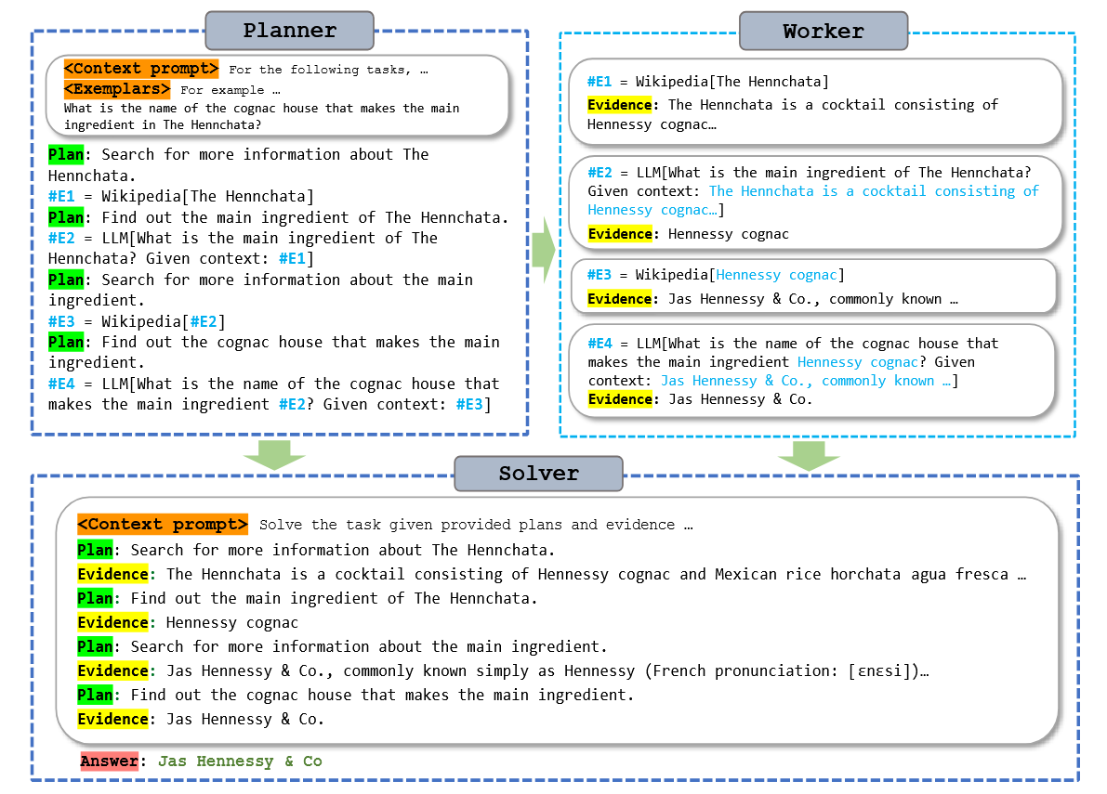Click Worker's Evidence label before "Jas Hennessy & Co., commonly known …"
The width and height of the screenshot is (1107, 794).
[x=620, y=299]
